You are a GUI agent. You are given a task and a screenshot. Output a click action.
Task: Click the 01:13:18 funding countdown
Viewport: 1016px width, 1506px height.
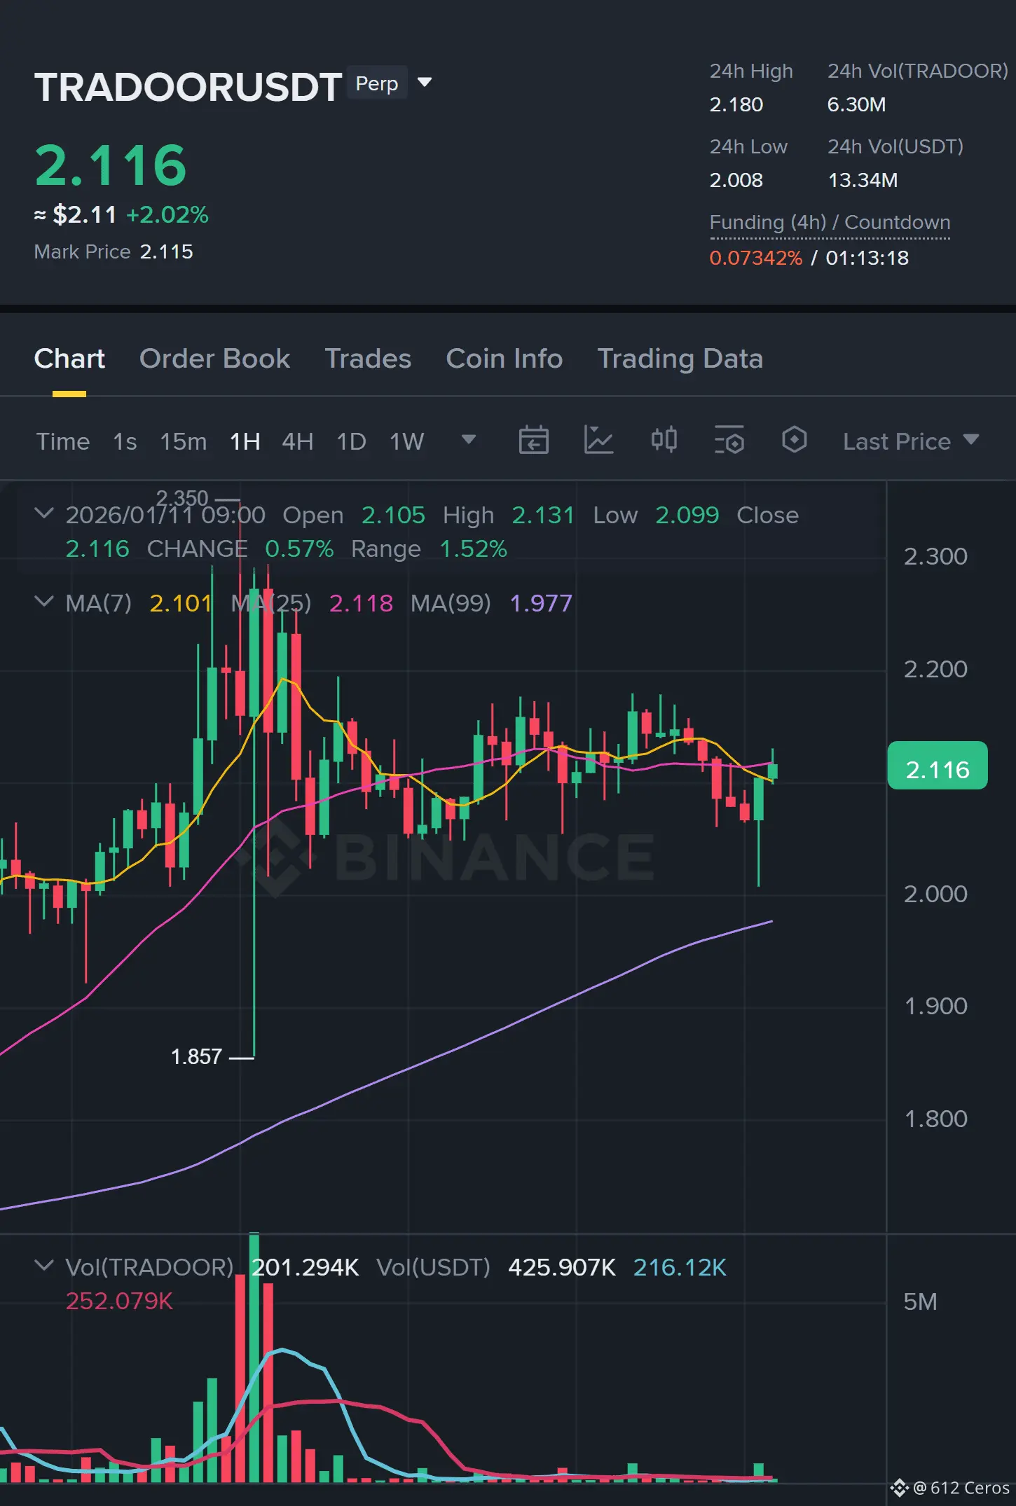point(867,258)
